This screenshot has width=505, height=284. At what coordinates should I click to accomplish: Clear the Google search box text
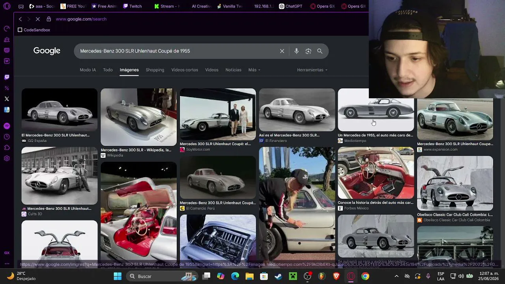(282, 51)
